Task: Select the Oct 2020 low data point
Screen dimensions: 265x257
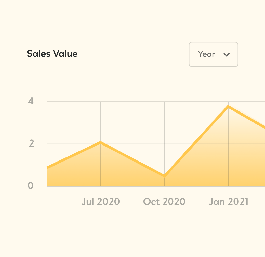Action: point(164,176)
